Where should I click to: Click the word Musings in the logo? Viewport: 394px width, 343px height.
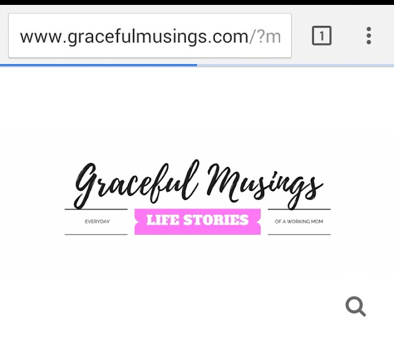click(x=265, y=186)
